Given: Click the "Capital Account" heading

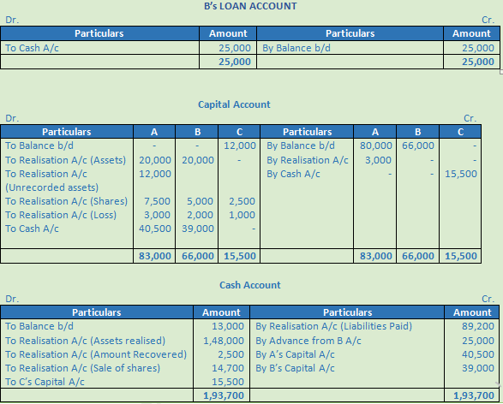Looking at the screenshot, I should [234, 104].
